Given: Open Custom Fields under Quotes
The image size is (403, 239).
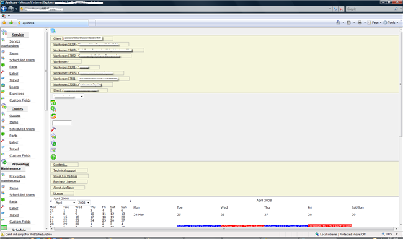Looking at the screenshot, I should coord(20,155).
